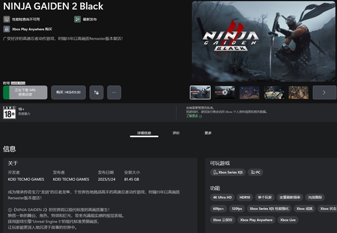
Task: Click the Game Pass badge label
Action: [18, 83]
